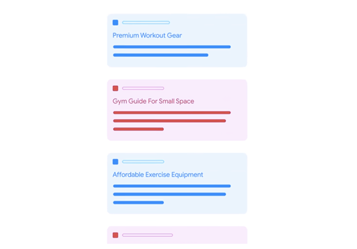Click the URL bar above Affordable Exercise Equipment
The width and height of the screenshot is (357, 249).
click(143, 162)
